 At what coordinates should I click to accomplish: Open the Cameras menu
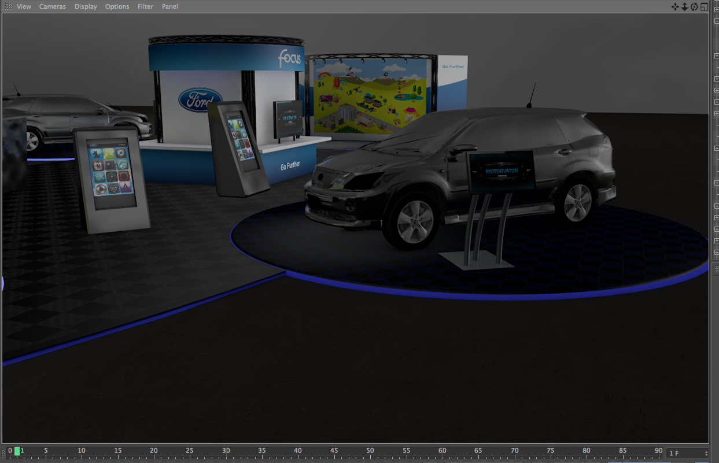click(x=53, y=6)
